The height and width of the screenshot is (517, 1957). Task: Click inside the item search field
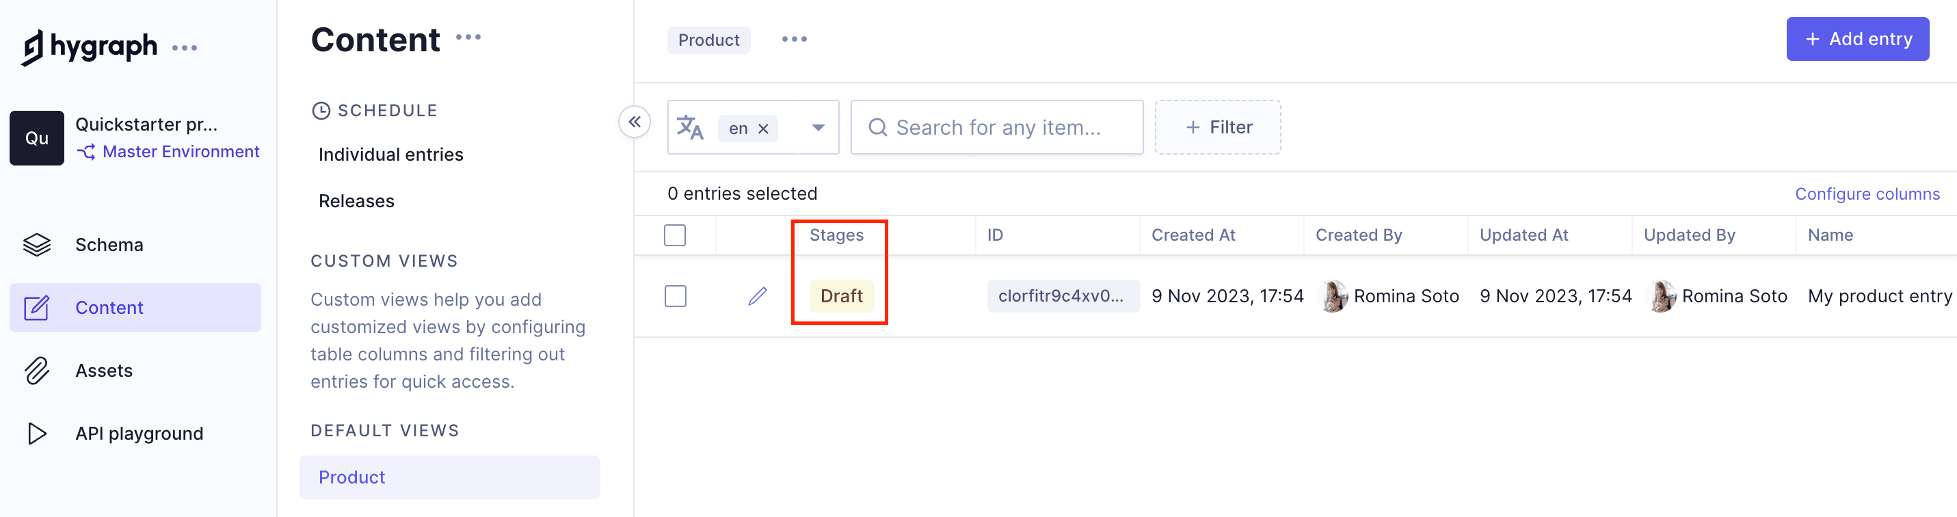(997, 127)
